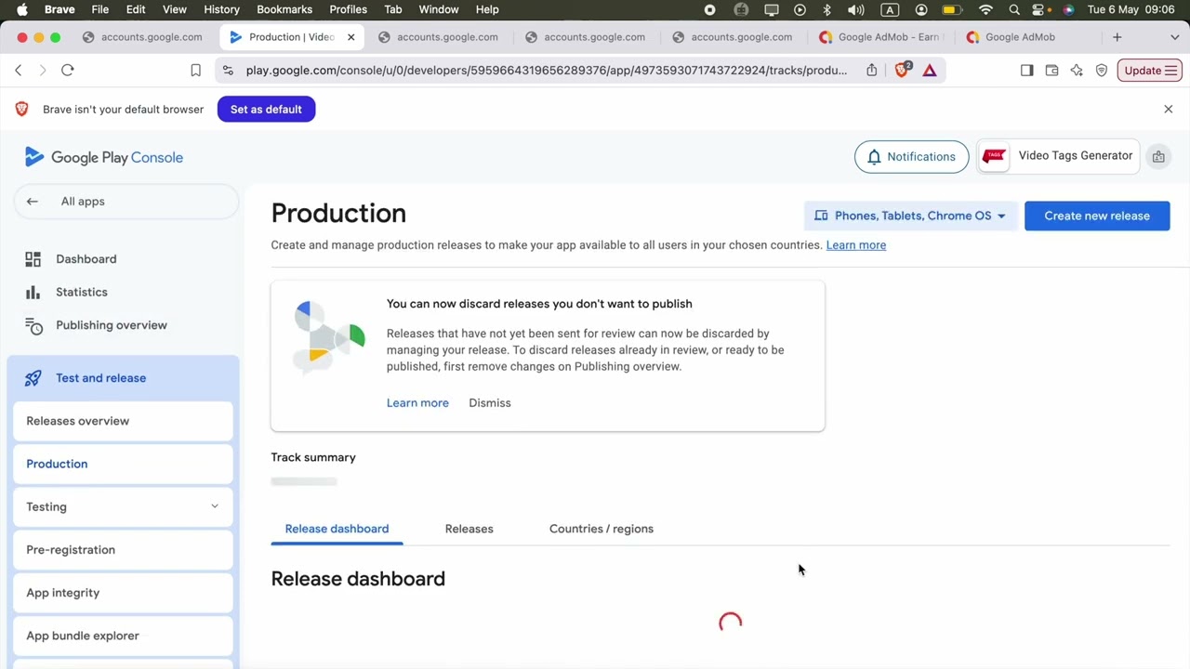Click the address bar URL field
The height and width of the screenshot is (669, 1190).
click(x=547, y=71)
